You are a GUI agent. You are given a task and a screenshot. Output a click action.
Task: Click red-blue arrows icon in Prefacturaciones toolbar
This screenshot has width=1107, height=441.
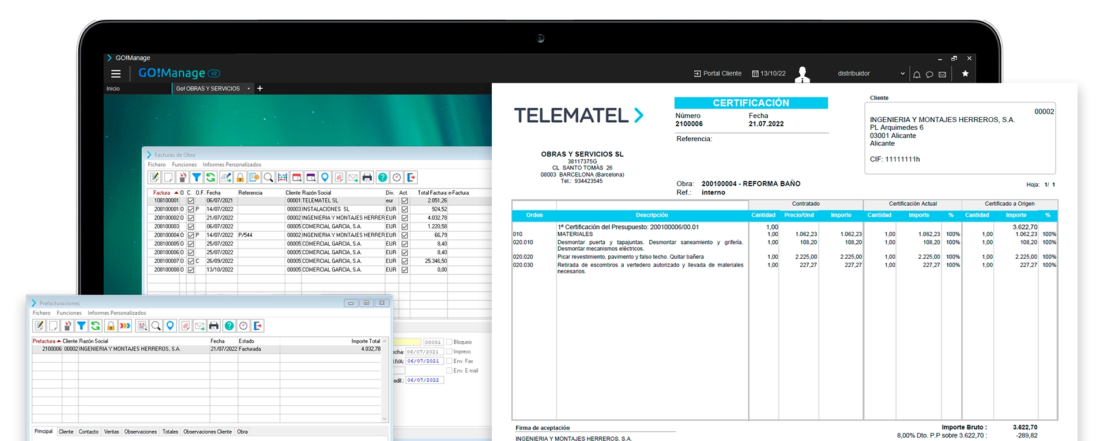pos(125,326)
